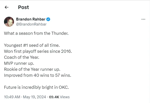Image resolution: width=150 pixels, height=103 pixels.
Task: Click the May 19, 2024 date
Action: [x=35, y=97]
